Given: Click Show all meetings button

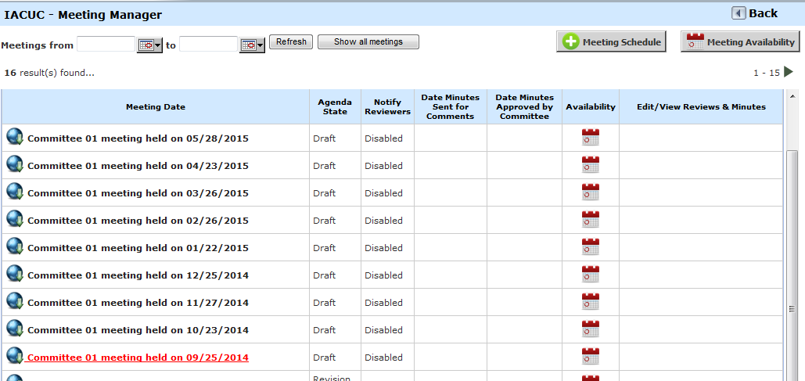Looking at the screenshot, I should click(368, 41).
